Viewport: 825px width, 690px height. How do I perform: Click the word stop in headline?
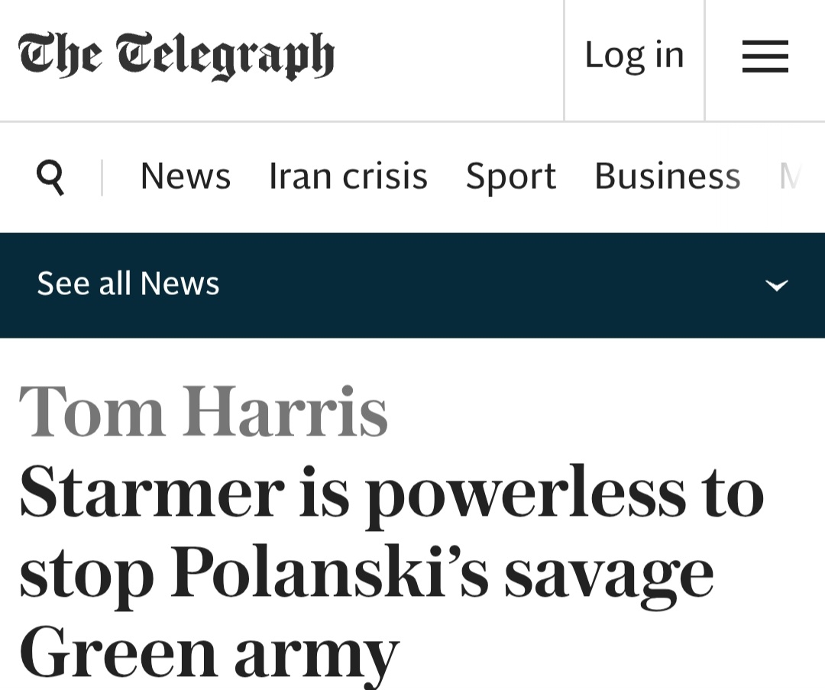click(86, 574)
